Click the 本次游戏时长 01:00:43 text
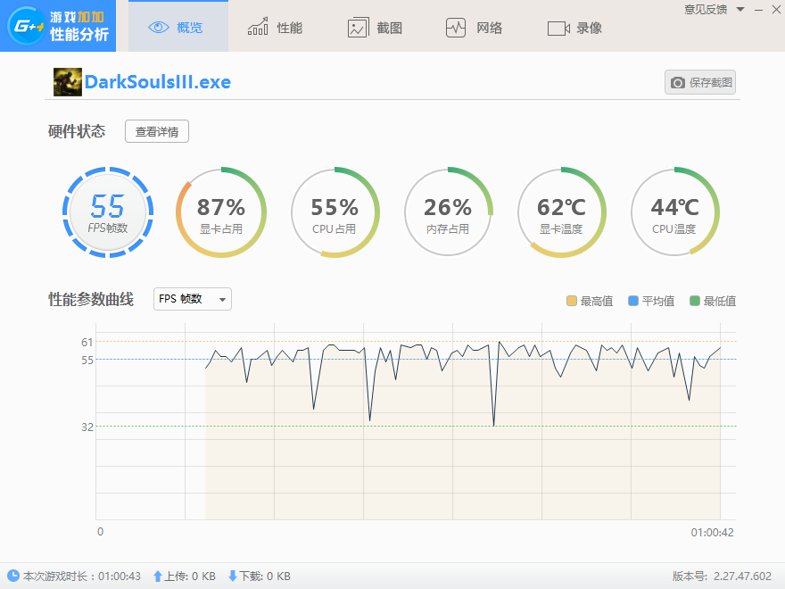 81,576
